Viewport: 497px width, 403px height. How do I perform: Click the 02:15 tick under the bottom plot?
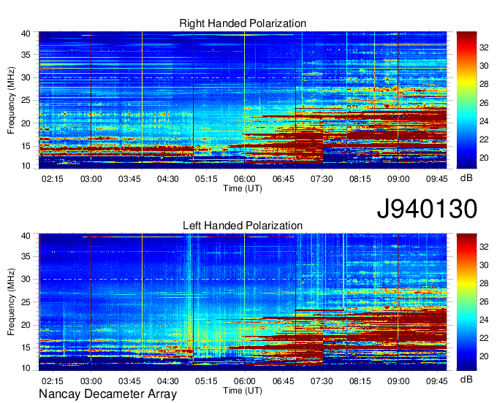[53, 381]
